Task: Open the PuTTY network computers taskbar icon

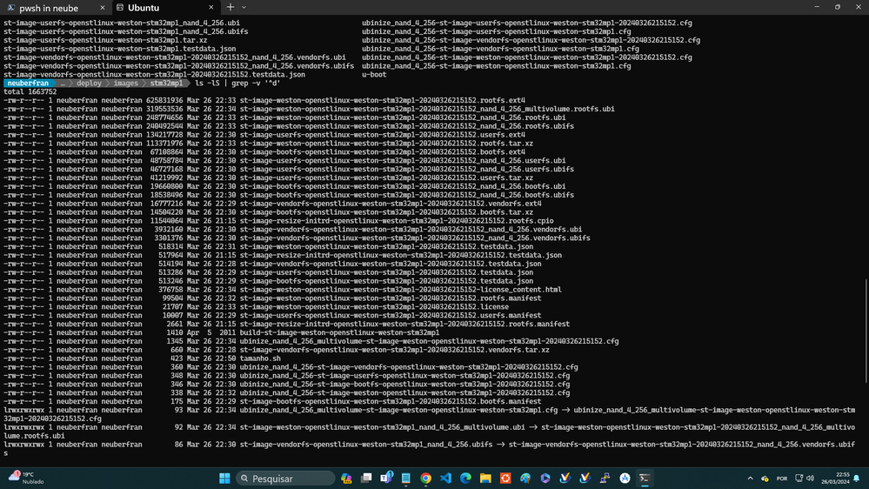Action: click(605, 478)
